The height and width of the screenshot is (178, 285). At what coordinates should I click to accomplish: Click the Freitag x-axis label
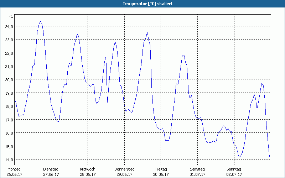(x=161, y=169)
